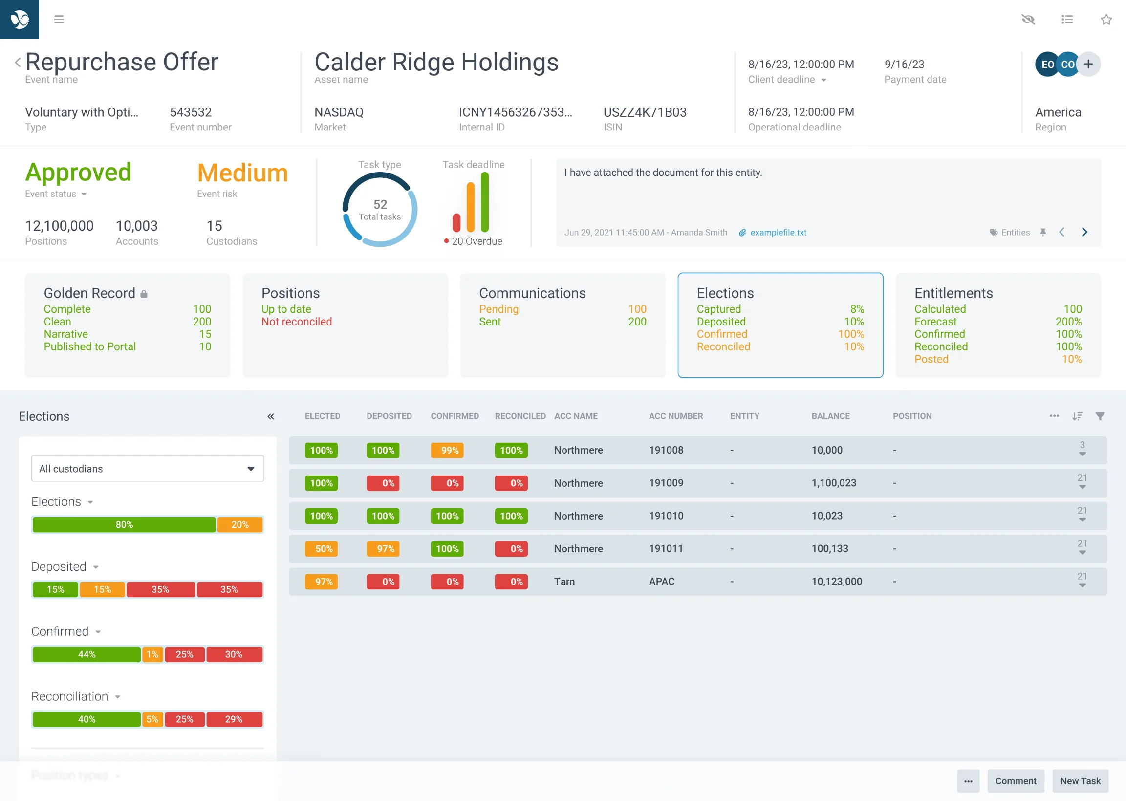Add a user with the plus avatar button
Image resolution: width=1126 pixels, height=801 pixels.
coord(1088,64)
